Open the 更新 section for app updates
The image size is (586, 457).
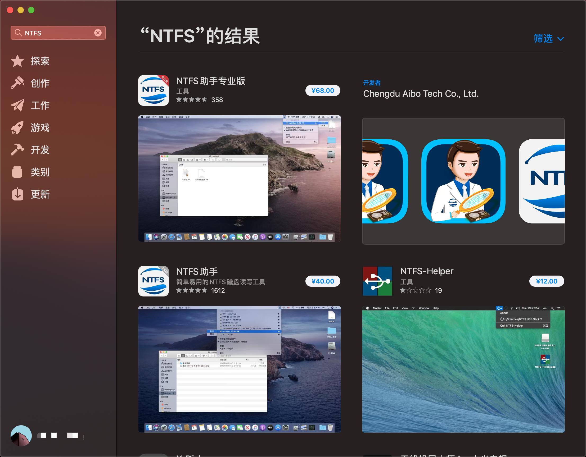click(x=39, y=195)
